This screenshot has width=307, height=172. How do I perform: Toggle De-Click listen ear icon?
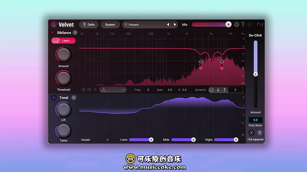coord(260,133)
